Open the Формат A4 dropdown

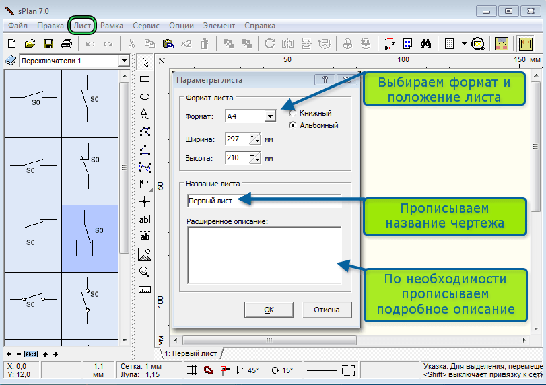tap(270, 116)
